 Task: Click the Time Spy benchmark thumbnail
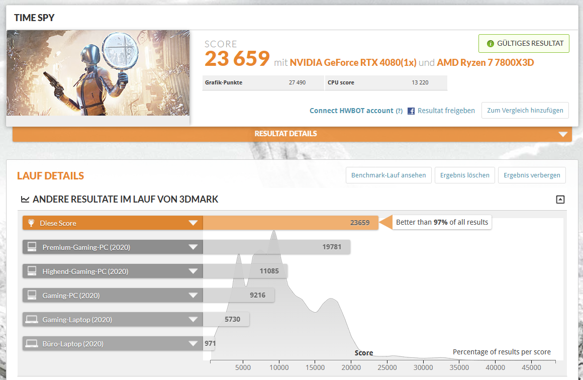pos(98,73)
